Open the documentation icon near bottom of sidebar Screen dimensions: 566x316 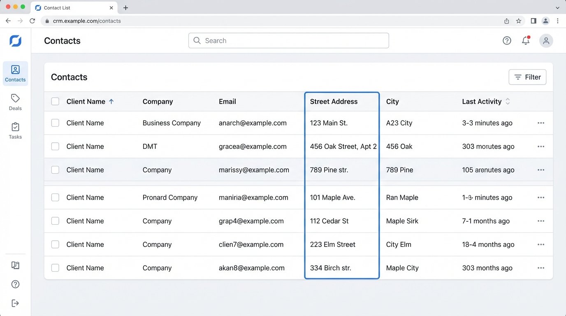click(x=15, y=265)
